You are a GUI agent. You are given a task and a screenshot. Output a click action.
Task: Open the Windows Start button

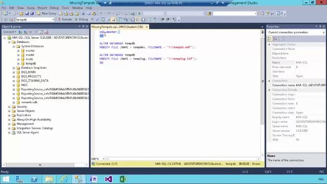[x=6, y=179]
